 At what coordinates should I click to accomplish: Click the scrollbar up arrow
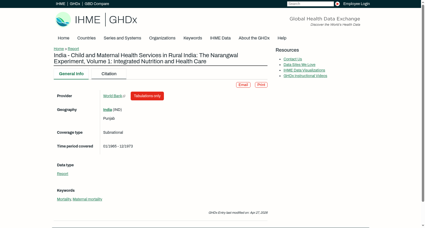[x=423, y=2]
